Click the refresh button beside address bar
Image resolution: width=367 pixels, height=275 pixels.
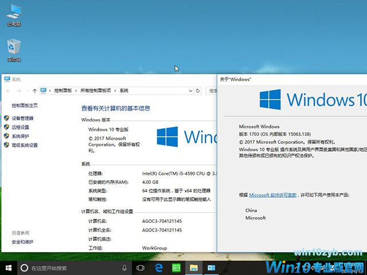coord(198,91)
